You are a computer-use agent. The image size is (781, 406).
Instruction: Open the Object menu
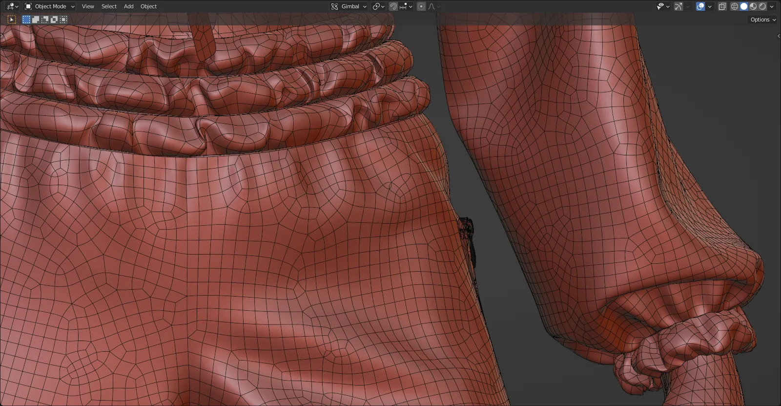[x=148, y=6]
